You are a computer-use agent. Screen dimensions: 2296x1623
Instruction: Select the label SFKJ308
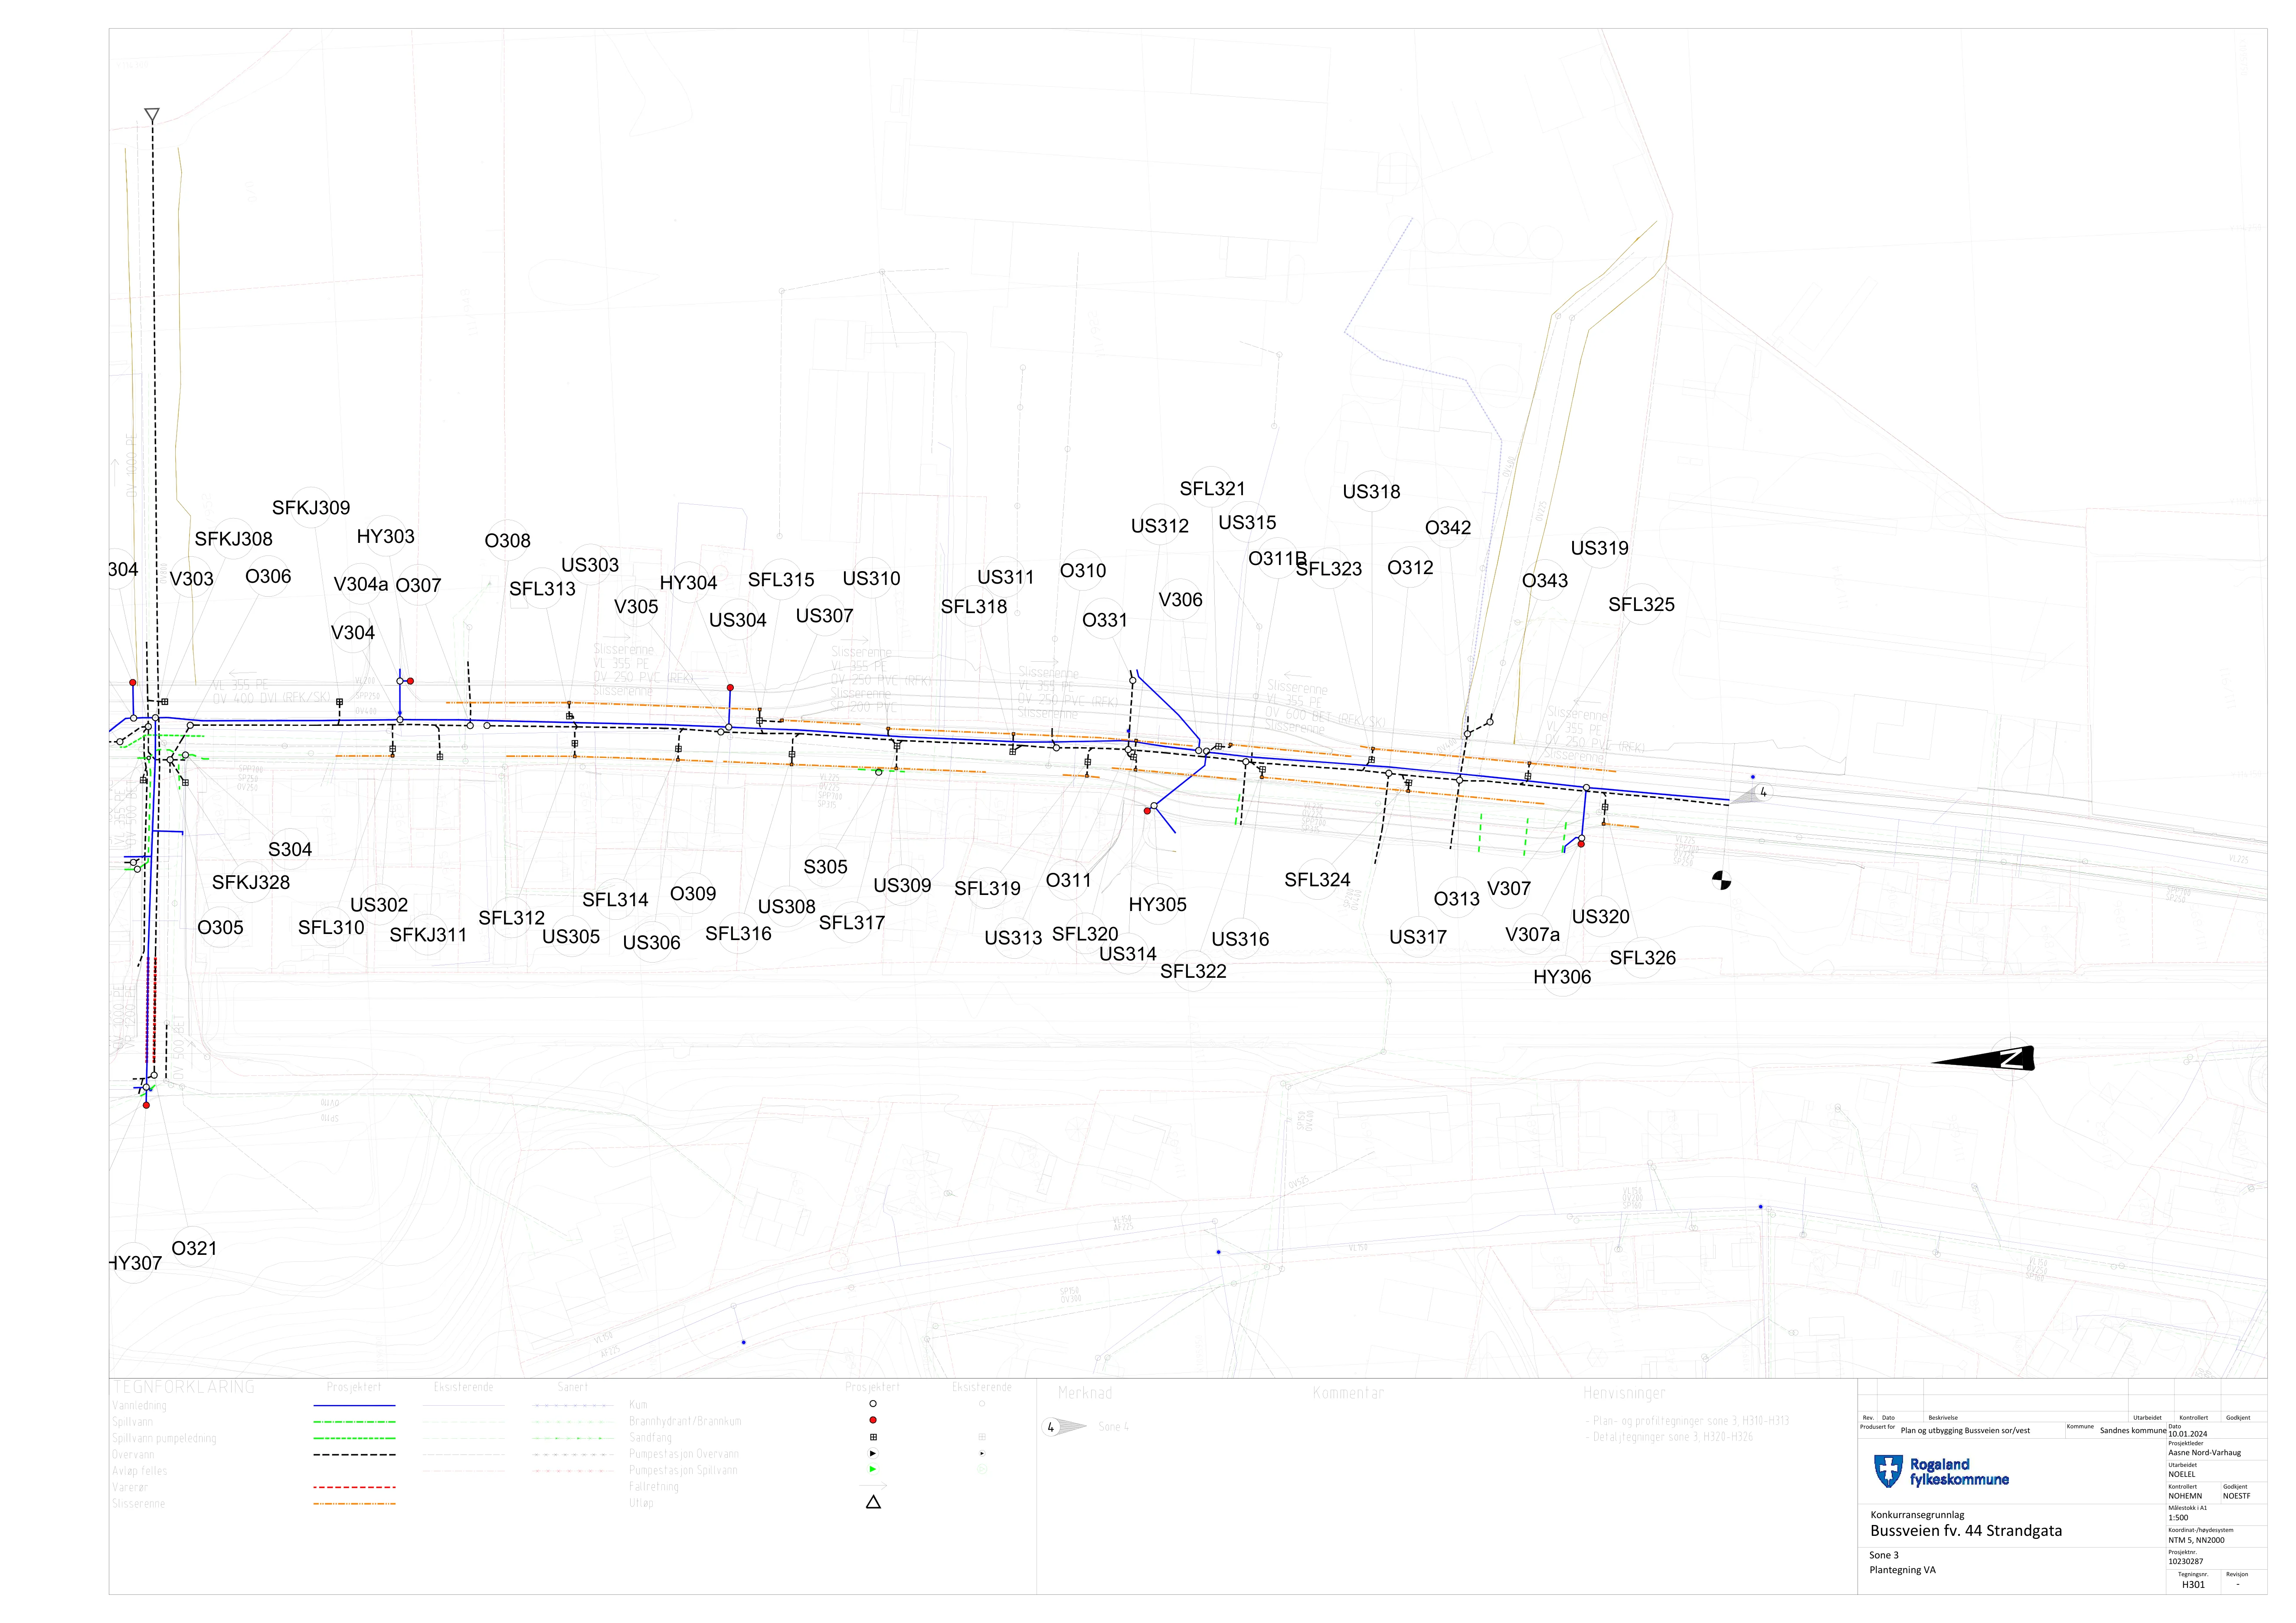[x=233, y=539]
